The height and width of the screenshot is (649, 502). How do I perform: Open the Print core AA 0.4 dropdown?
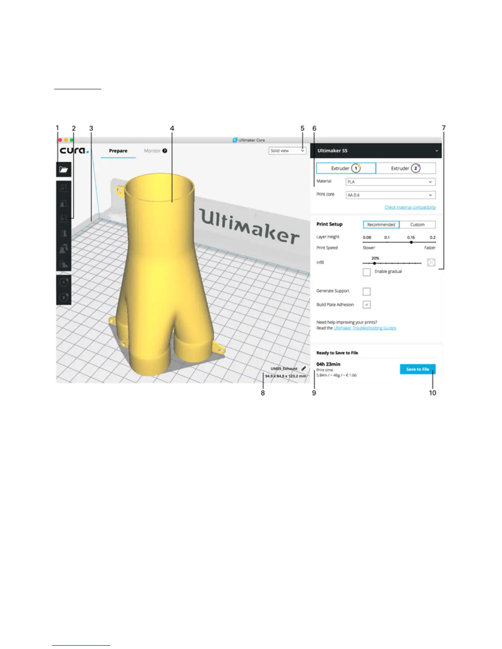[390, 195]
